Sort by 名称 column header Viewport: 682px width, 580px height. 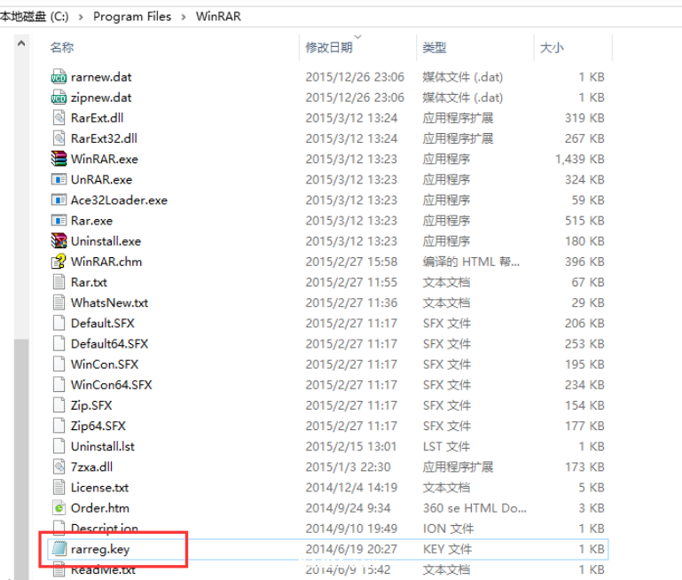[x=62, y=47]
